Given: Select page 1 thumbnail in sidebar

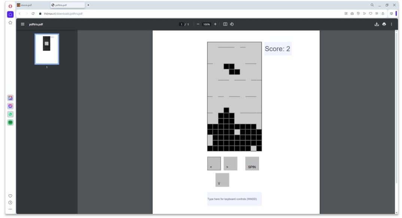Looking at the screenshot, I should pos(47,49).
